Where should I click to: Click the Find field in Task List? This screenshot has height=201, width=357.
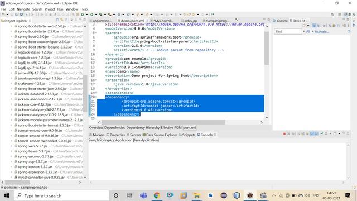click(x=288, y=31)
